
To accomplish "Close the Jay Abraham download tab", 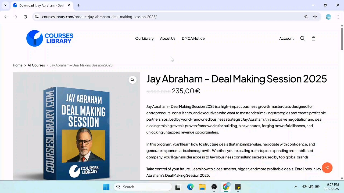I will 69,5.
